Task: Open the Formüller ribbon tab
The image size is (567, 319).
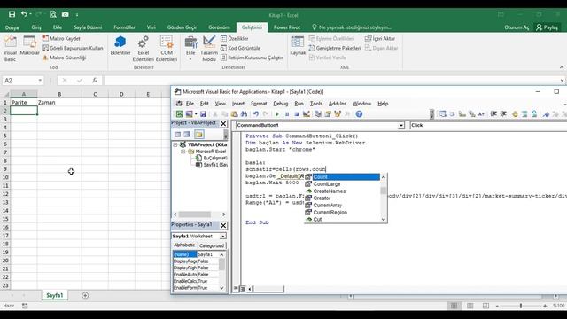Action: pyautogui.click(x=124, y=27)
